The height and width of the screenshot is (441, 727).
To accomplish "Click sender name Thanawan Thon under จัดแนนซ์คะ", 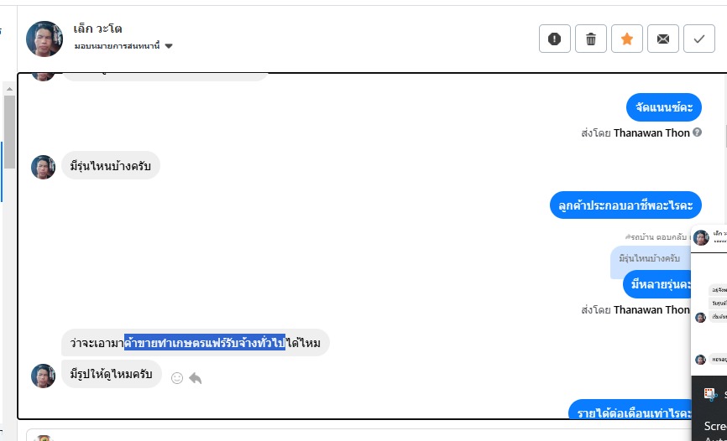I will pyautogui.click(x=651, y=132).
